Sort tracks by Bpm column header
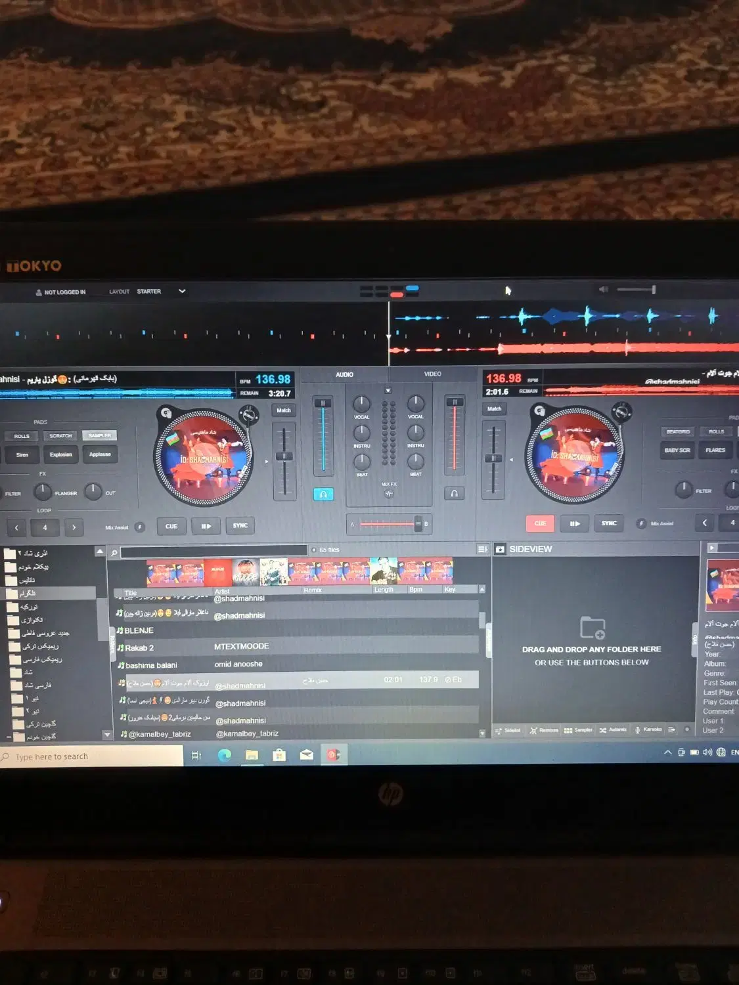 tap(416, 590)
